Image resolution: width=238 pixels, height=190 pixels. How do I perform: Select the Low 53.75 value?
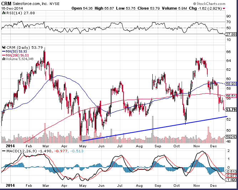(x=126, y=8)
